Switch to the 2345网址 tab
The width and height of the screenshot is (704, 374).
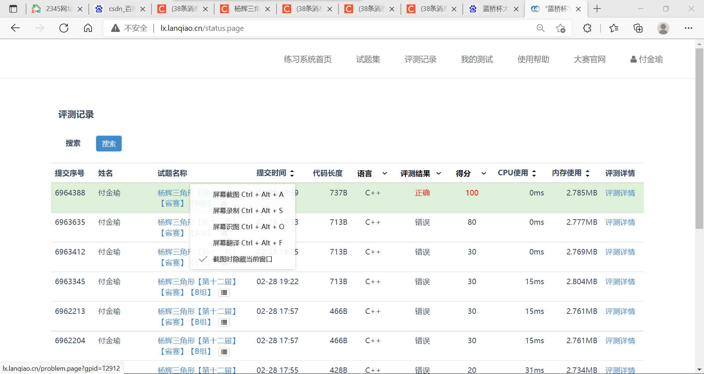[x=57, y=9]
